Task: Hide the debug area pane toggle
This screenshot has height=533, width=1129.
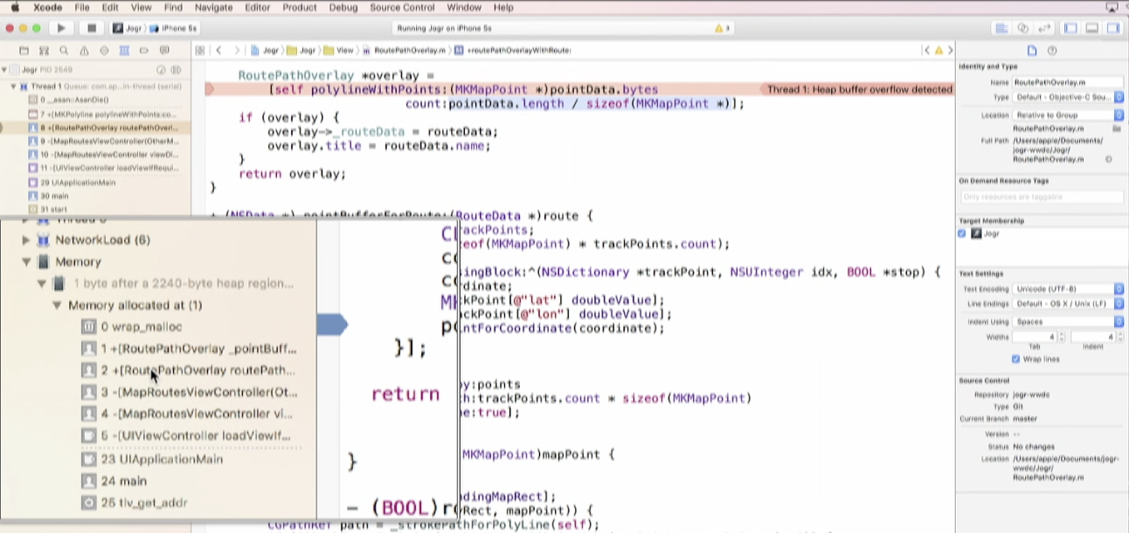Action: click(x=1091, y=28)
